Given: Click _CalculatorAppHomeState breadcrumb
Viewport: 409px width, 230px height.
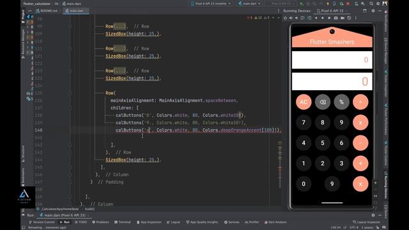Looking at the screenshot, I should tap(59, 209).
